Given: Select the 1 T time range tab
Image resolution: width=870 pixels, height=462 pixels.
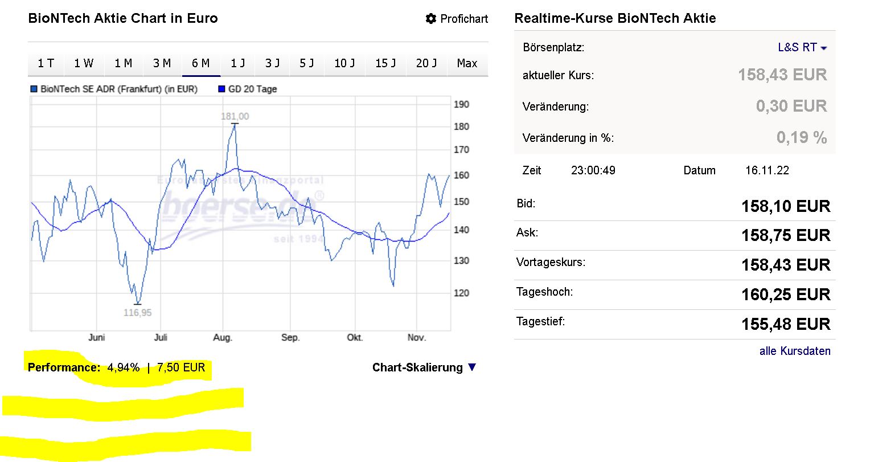Looking at the screenshot, I should 46,63.
